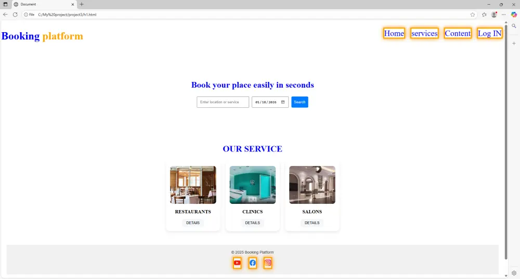Click the Search button
520x279 pixels.
pos(300,102)
